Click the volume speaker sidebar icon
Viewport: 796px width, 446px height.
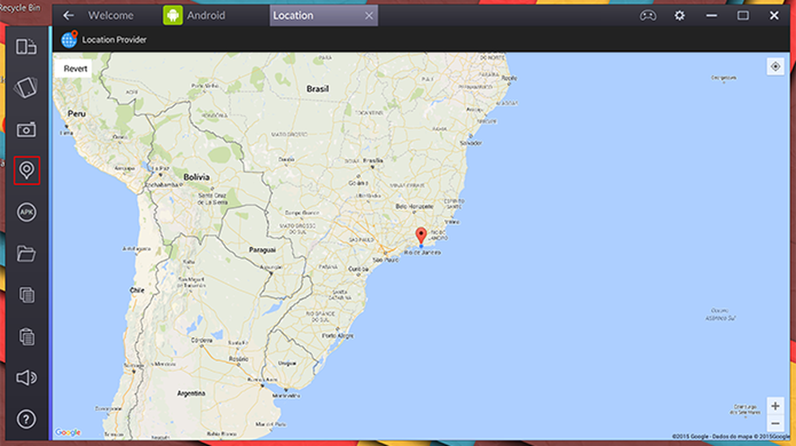[27, 377]
